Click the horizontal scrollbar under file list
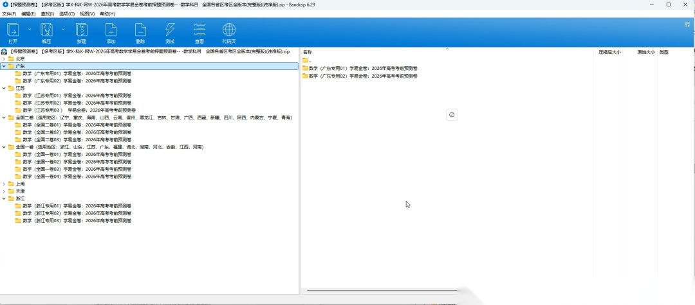Viewport: 695px width, 305px height. pos(382,291)
